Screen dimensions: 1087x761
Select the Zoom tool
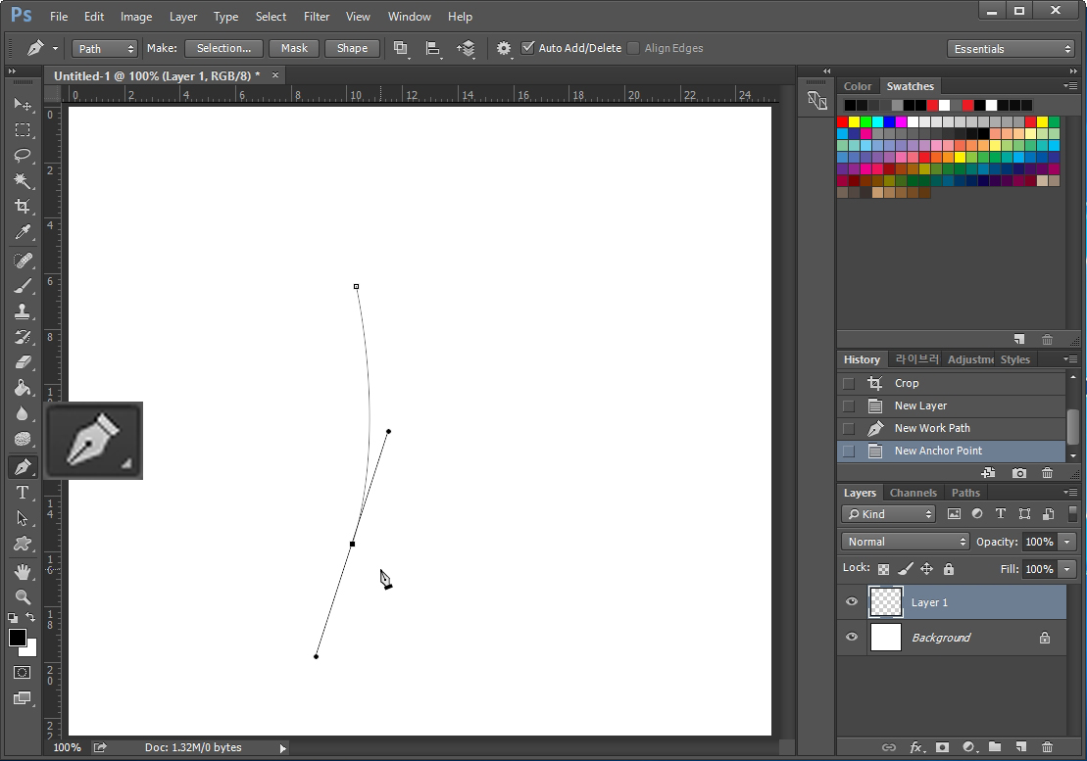point(23,597)
